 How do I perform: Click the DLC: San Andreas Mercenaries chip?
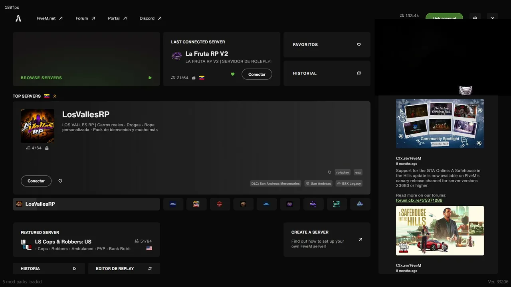[275, 183]
